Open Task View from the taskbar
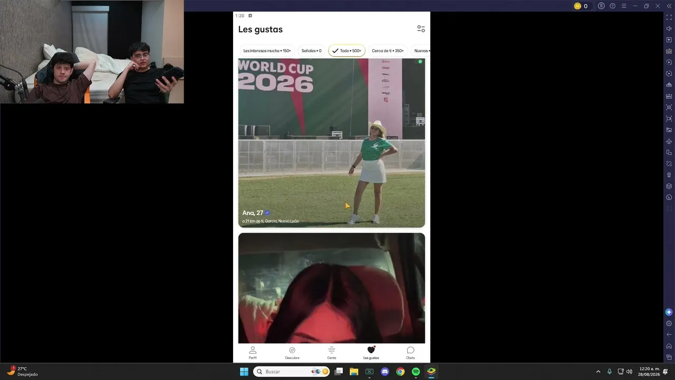Image resolution: width=675 pixels, height=380 pixels. (x=339, y=372)
